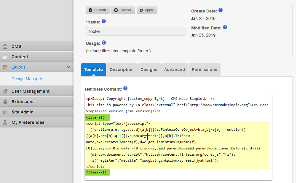This screenshot has height=183, width=297.
Task: Open help for Create Date
Action: (221, 10)
